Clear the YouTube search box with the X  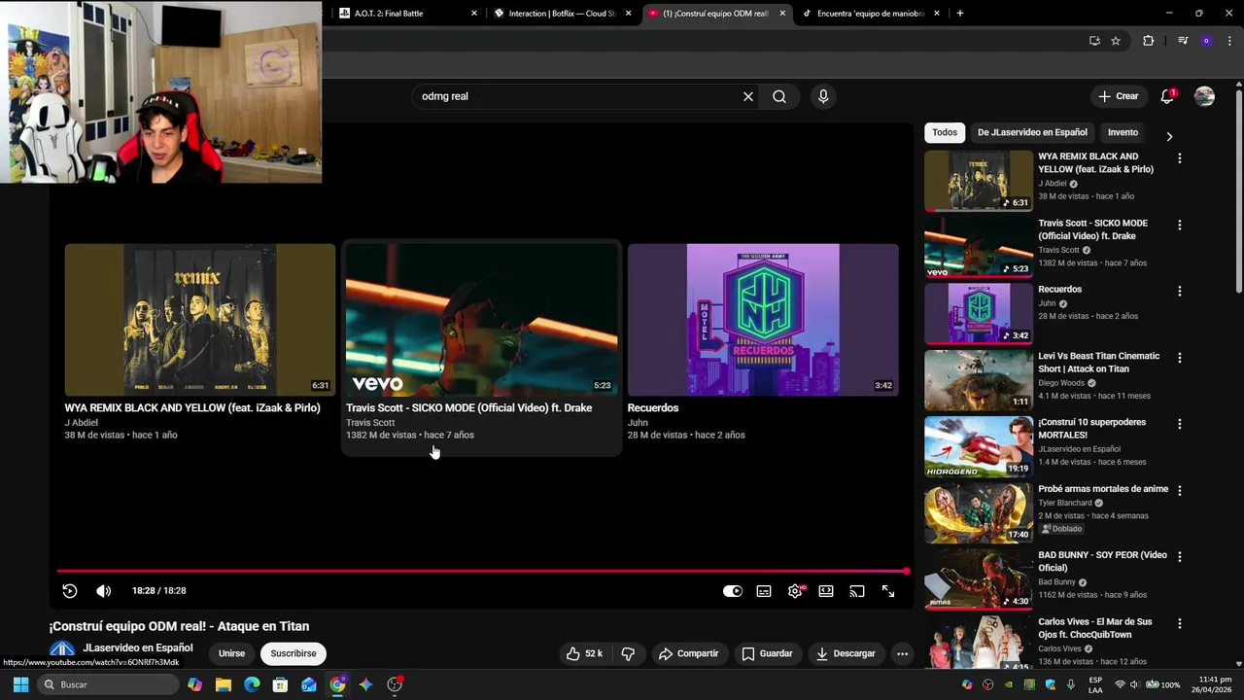point(748,96)
